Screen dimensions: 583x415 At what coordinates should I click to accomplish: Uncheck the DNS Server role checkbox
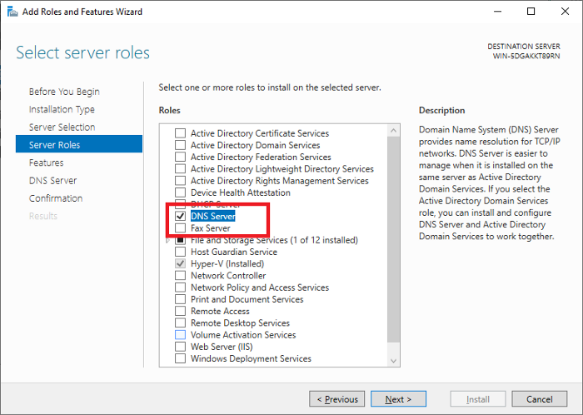pos(181,216)
